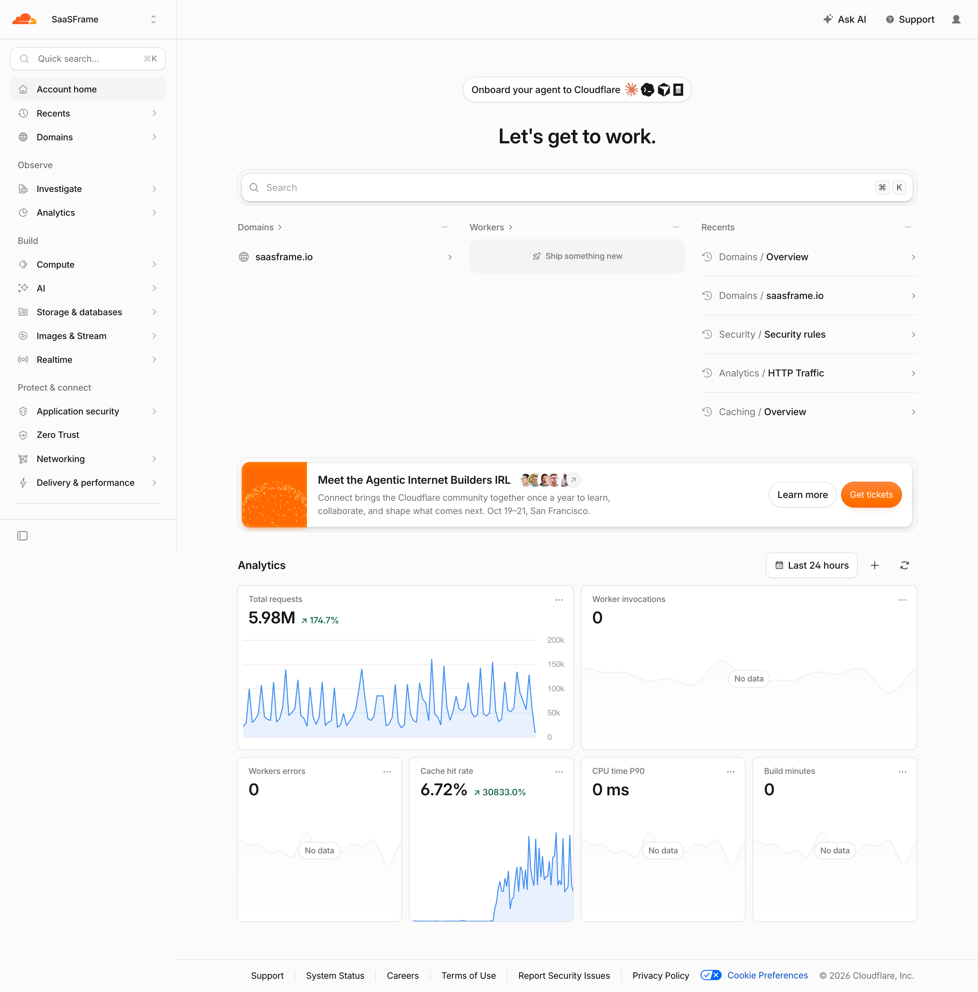Open System Status footer link
The height and width of the screenshot is (992, 978).
(x=335, y=976)
